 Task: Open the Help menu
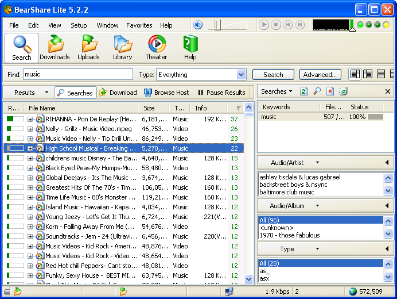tap(166, 25)
